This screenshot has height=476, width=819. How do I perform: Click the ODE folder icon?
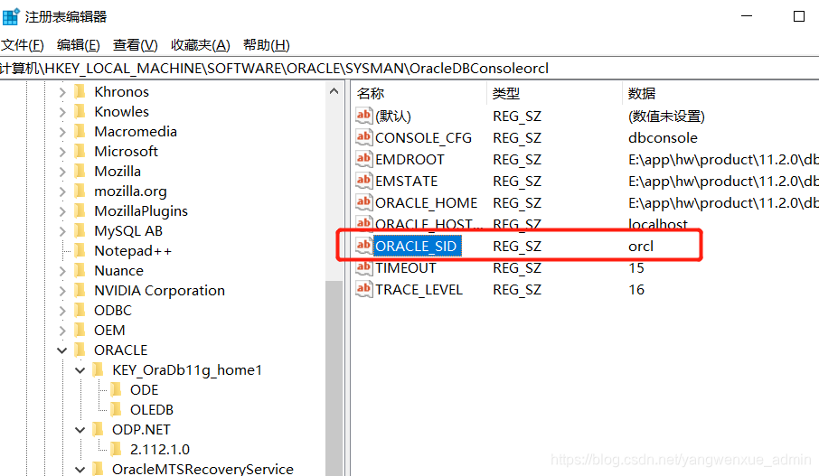coord(116,389)
